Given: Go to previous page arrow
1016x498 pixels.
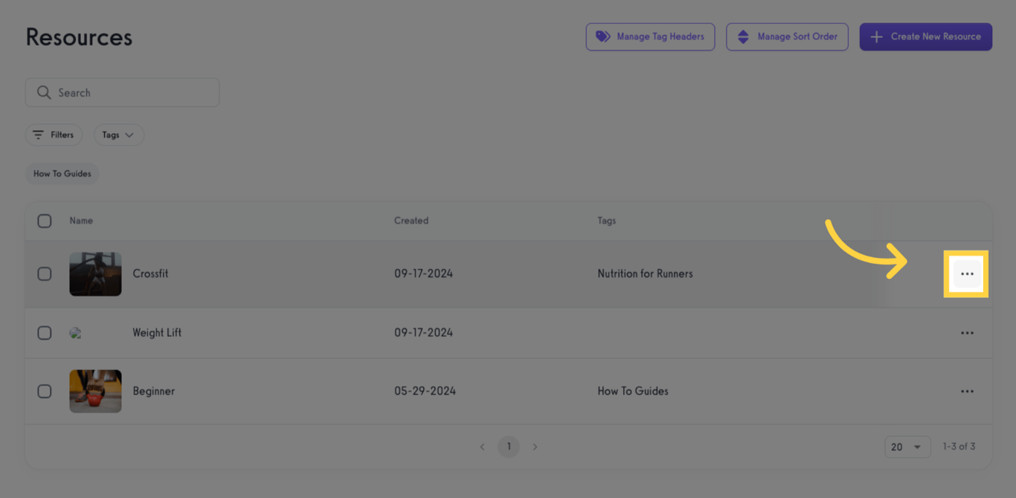Looking at the screenshot, I should click(x=482, y=447).
